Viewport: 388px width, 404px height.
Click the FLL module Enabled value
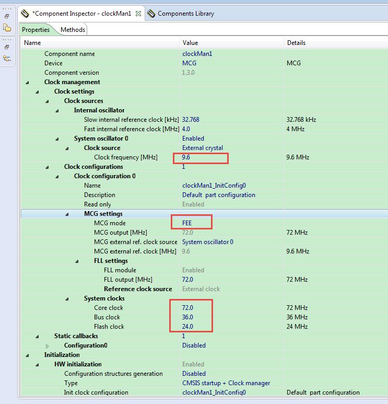[x=193, y=270]
